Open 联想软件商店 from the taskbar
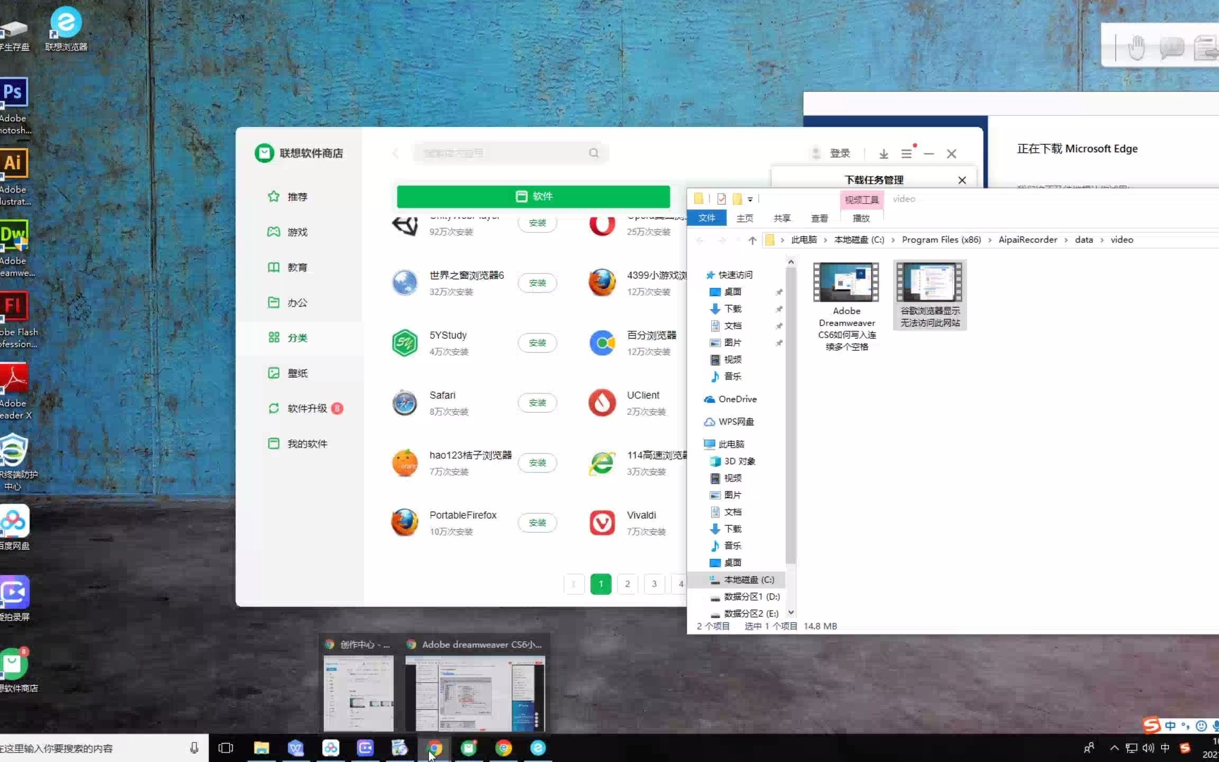The width and height of the screenshot is (1219, 762). [469, 748]
